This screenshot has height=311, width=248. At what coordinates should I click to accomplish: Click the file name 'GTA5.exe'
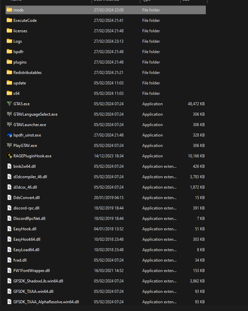[x=21, y=104]
